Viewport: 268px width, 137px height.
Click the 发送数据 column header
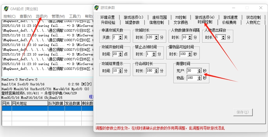click(73, 103)
